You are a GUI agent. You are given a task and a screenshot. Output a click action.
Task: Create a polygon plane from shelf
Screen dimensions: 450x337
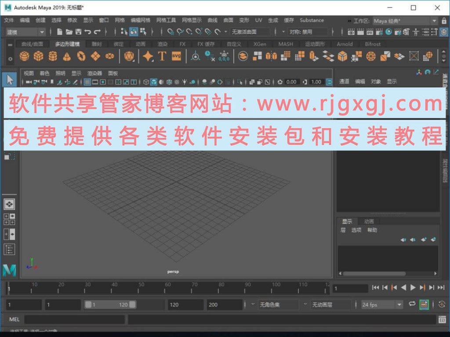coord(95,56)
